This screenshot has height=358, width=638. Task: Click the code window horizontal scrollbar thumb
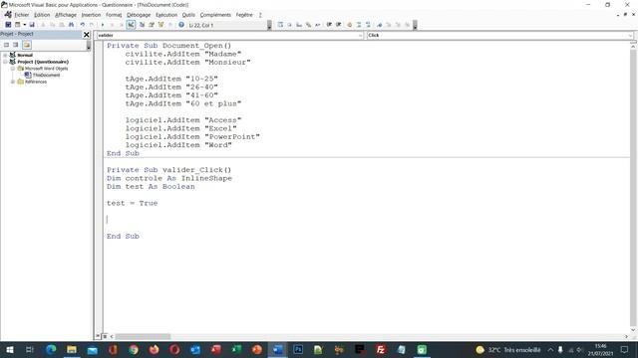[143, 336]
